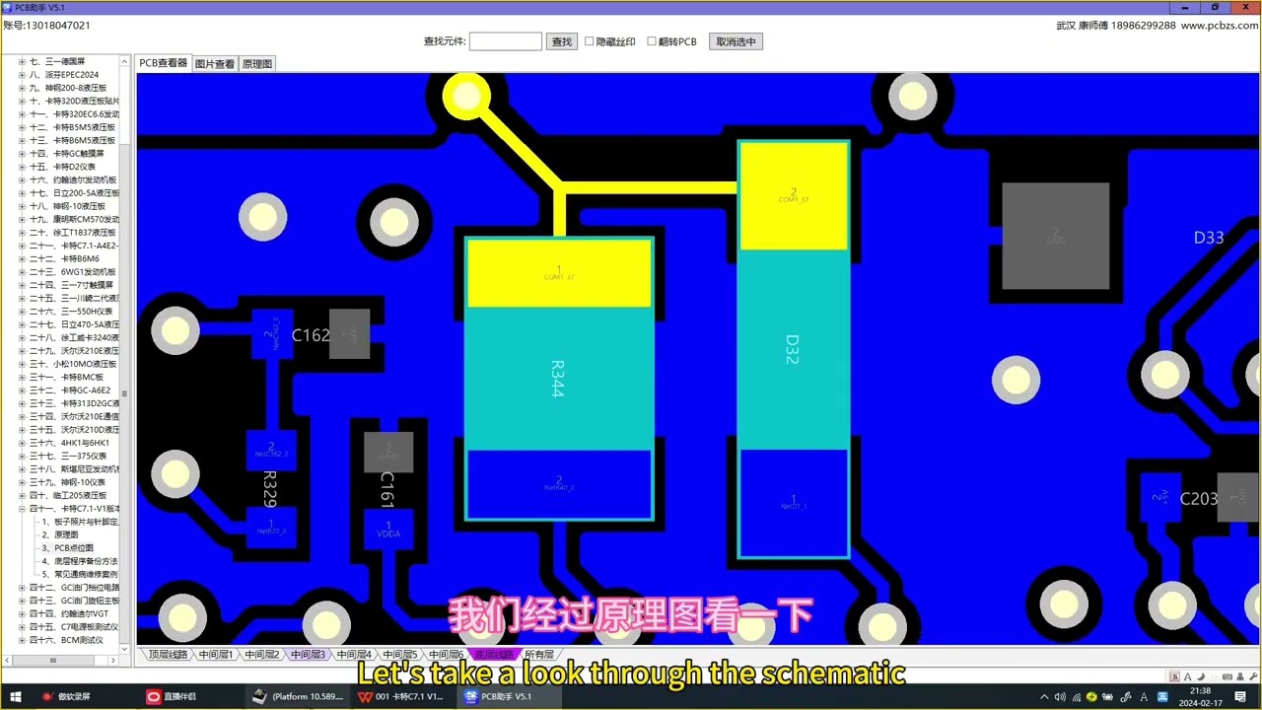Expand the 四十四、约翰迪尔VGT node
This screenshot has height=710, width=1262.
22,613
